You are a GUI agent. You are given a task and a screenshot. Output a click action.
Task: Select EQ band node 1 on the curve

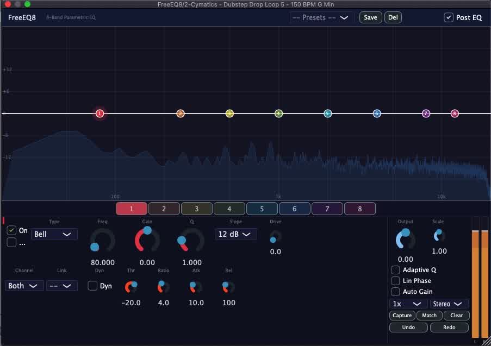(100, 114)
